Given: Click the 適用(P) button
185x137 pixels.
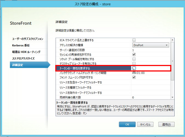Looking at the screenshot, I should pyautogui.click(x=166, y=124).
